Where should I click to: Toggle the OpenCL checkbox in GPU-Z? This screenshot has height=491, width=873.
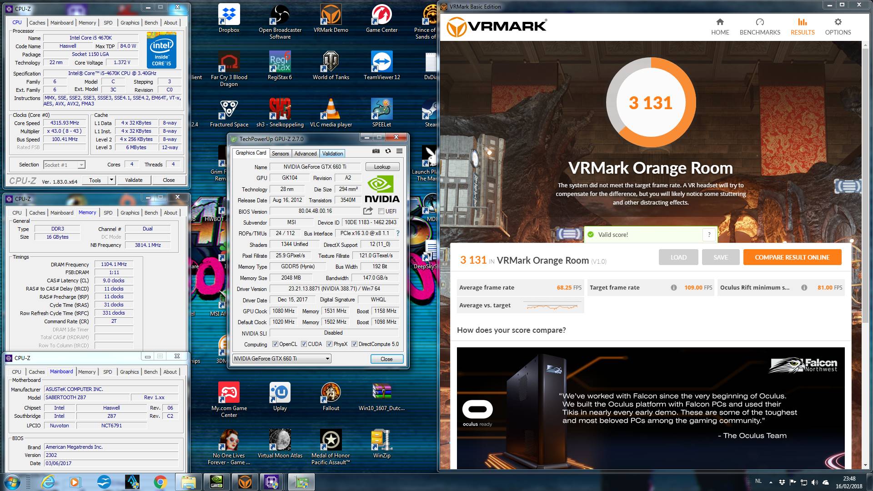pos(275,344)
